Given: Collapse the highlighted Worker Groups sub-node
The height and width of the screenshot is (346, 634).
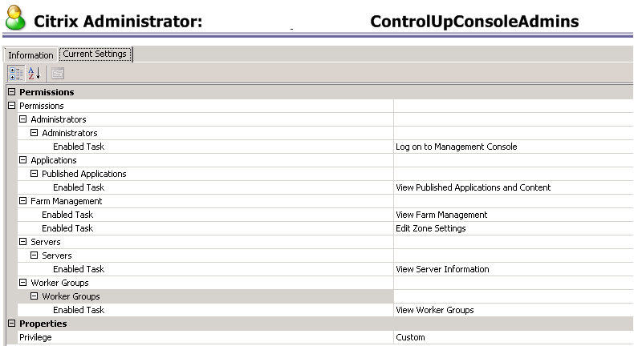Looking at the screenshot, I should (35, 296).
